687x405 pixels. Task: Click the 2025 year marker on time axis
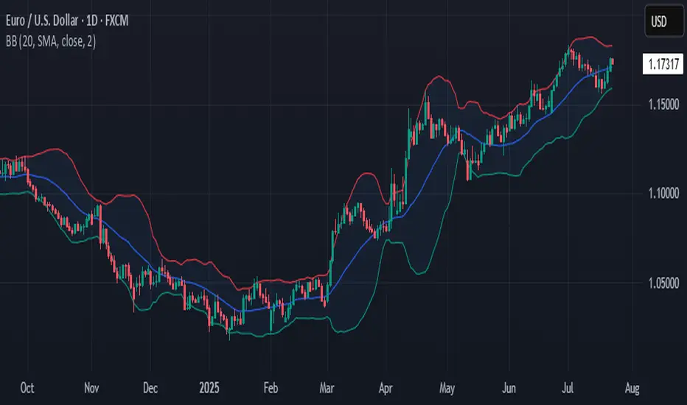[209, 388]
